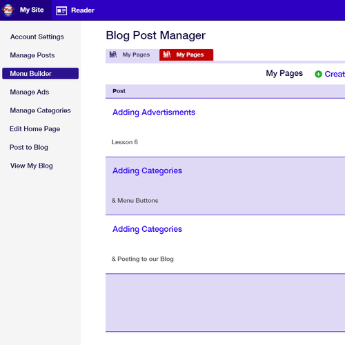The height and width of the screenshot is (345, 345).
Task: Open Manage Ads section
Action: [30, 92]
